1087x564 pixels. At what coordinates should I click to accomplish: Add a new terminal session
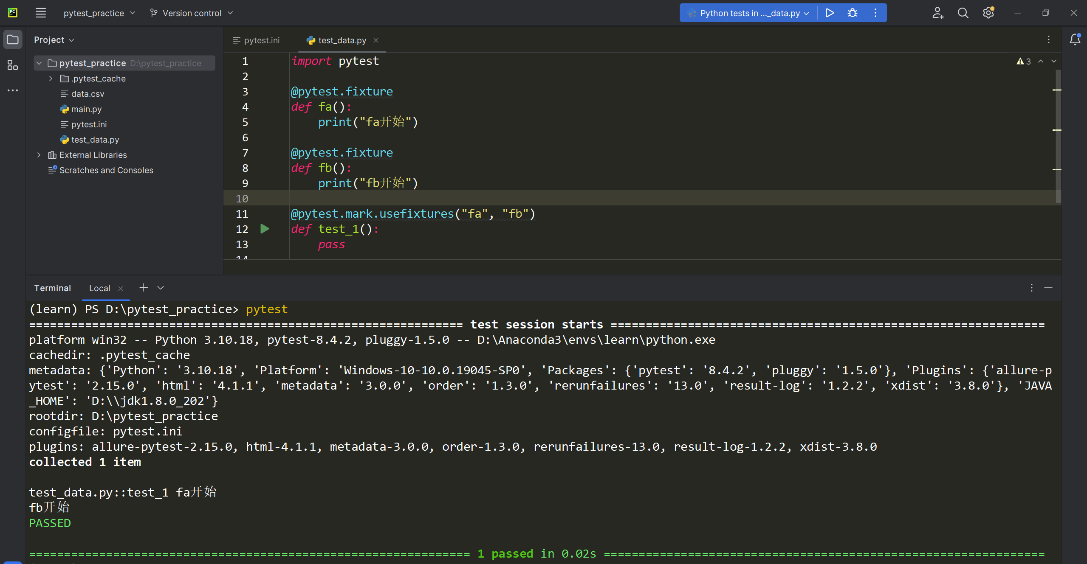point(144,288)
